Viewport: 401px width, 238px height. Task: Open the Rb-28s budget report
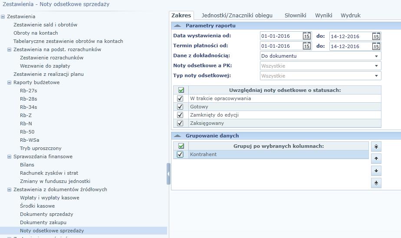pyautogui.click(x=28, y=99)
